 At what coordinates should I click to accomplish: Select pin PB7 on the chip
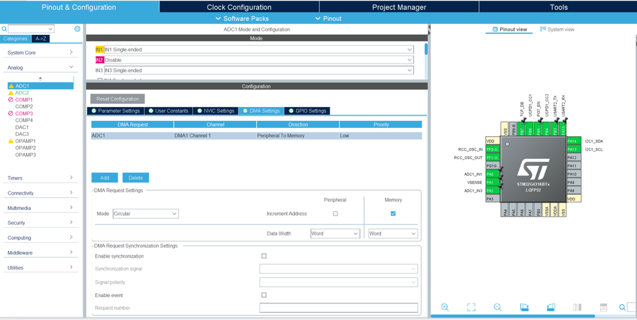tap(521, 129)
